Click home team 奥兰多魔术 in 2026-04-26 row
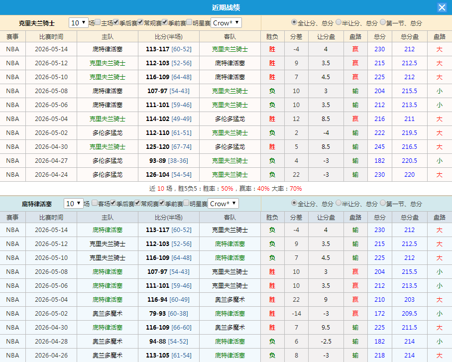 [x=108, y=356]
